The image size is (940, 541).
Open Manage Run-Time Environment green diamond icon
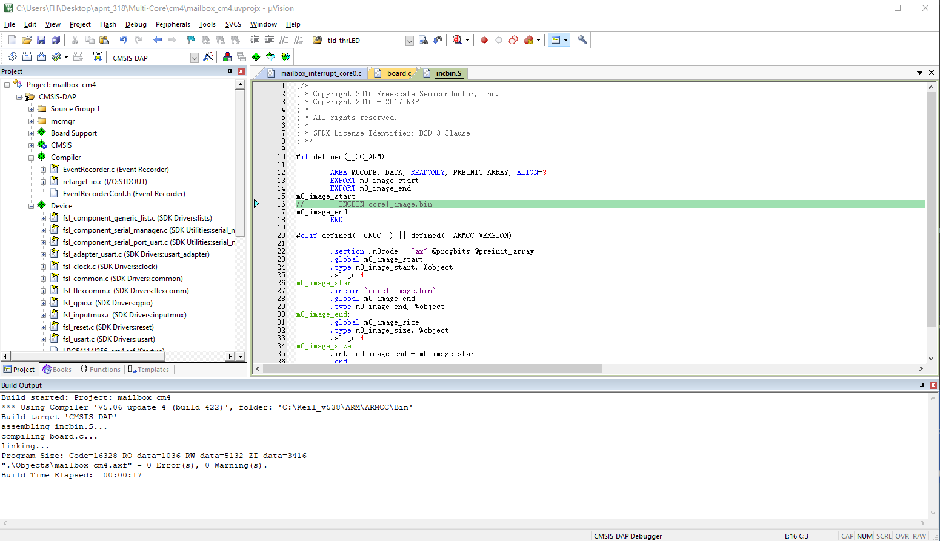point(256,57)
